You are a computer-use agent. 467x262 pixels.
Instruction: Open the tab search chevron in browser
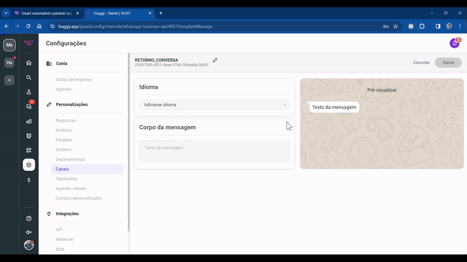6,13
